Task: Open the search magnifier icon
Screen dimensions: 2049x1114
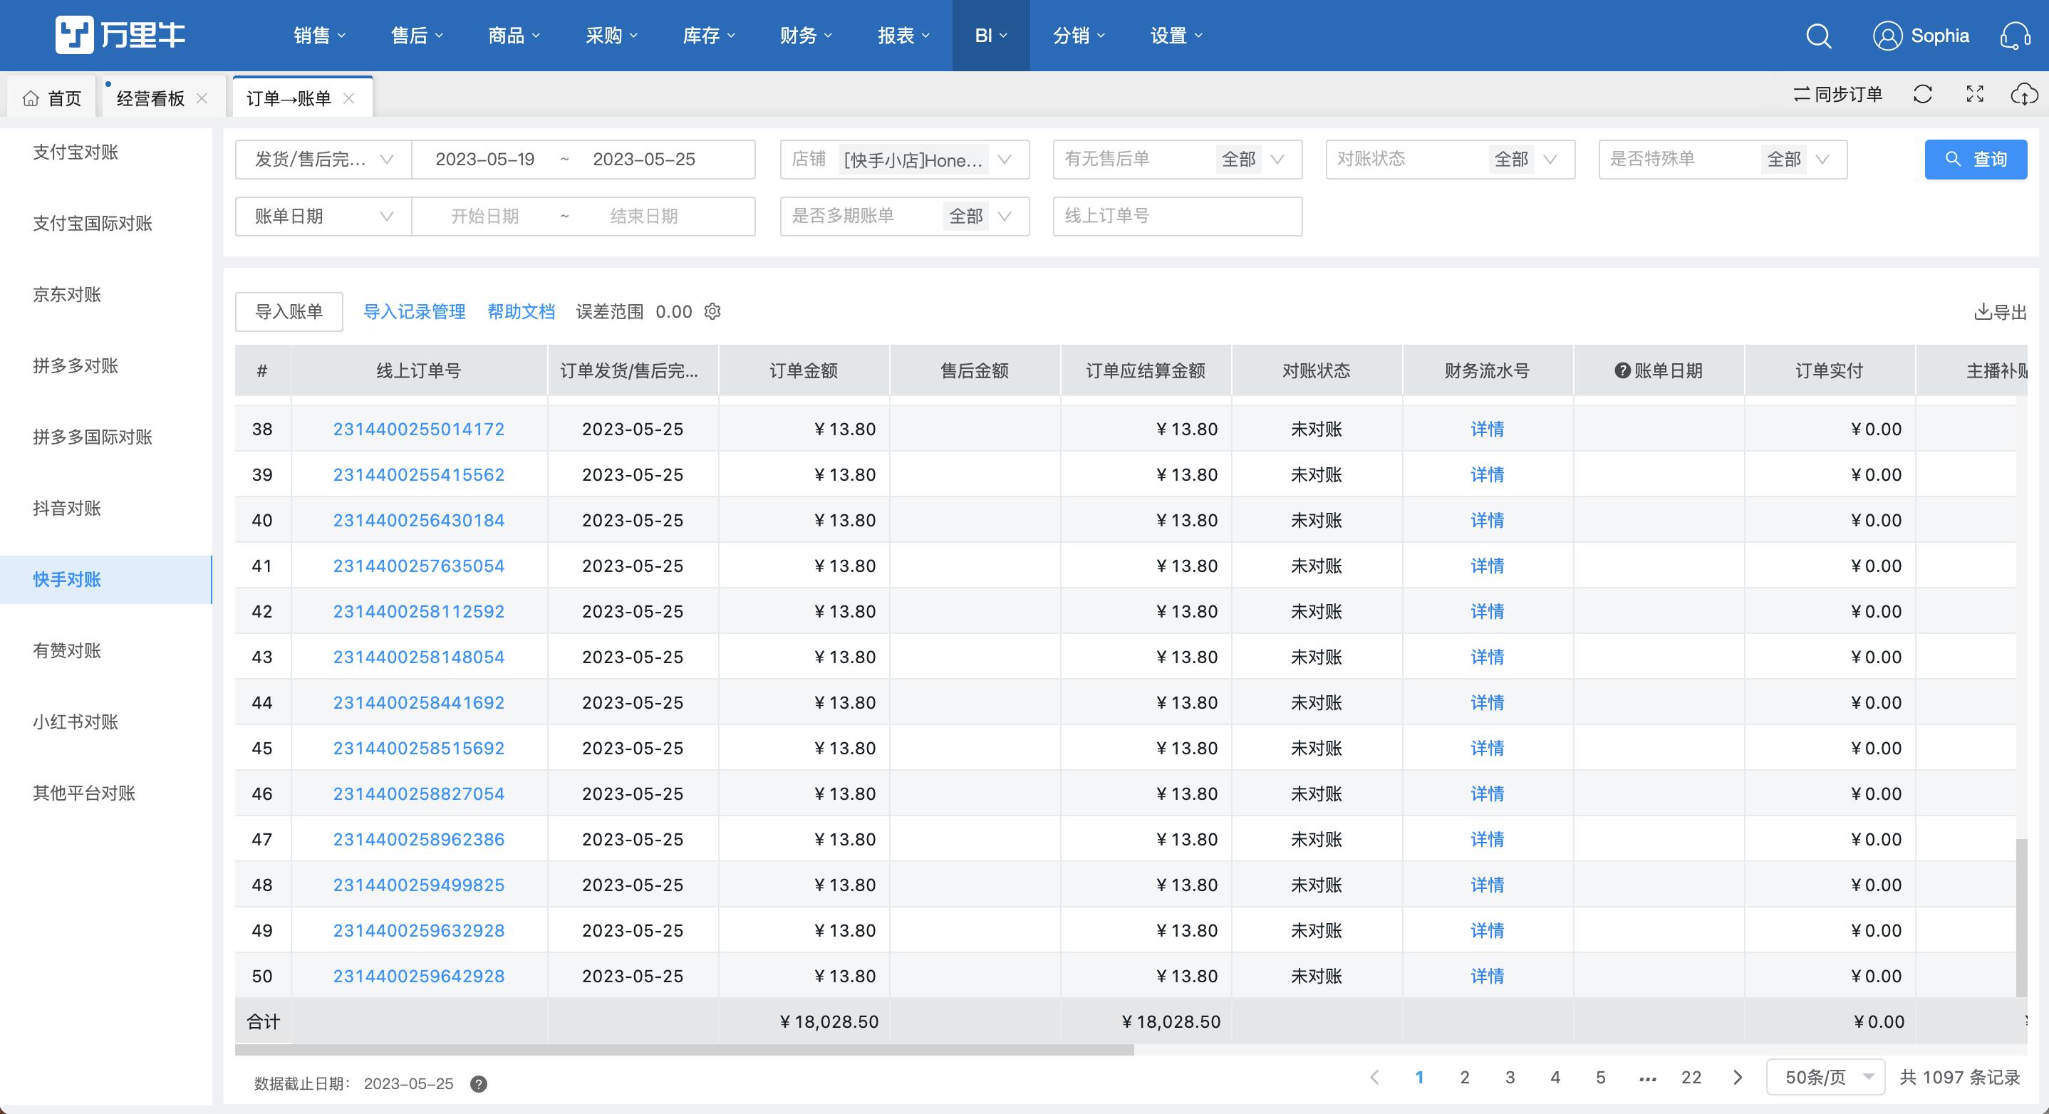Action: pos(1819,35)
